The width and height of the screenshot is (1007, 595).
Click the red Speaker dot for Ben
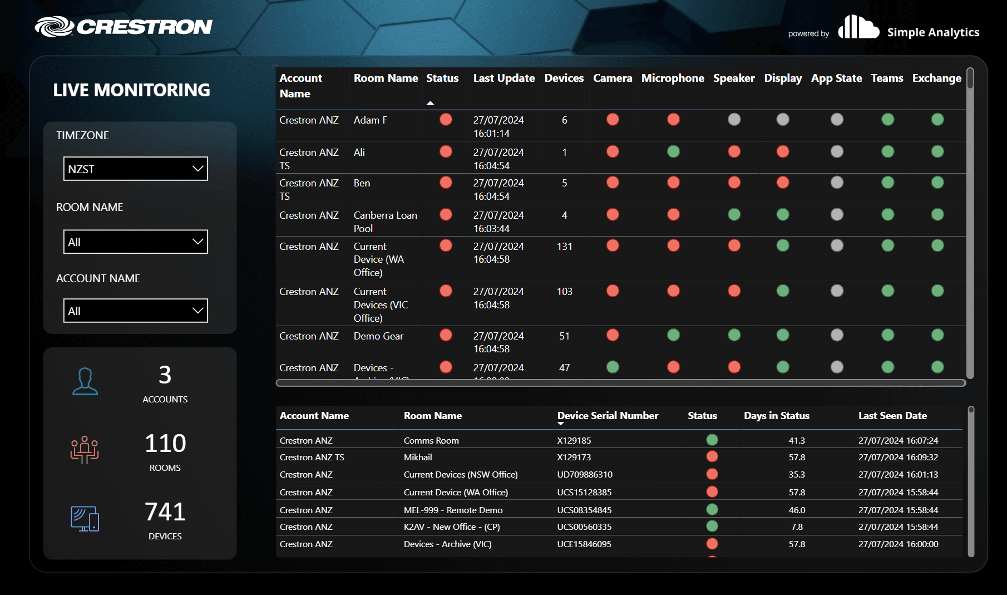734,182
